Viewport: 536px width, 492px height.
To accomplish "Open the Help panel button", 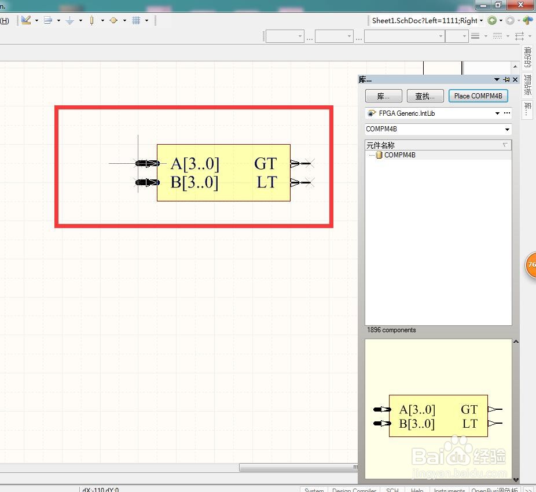I will tap(417, 489).
